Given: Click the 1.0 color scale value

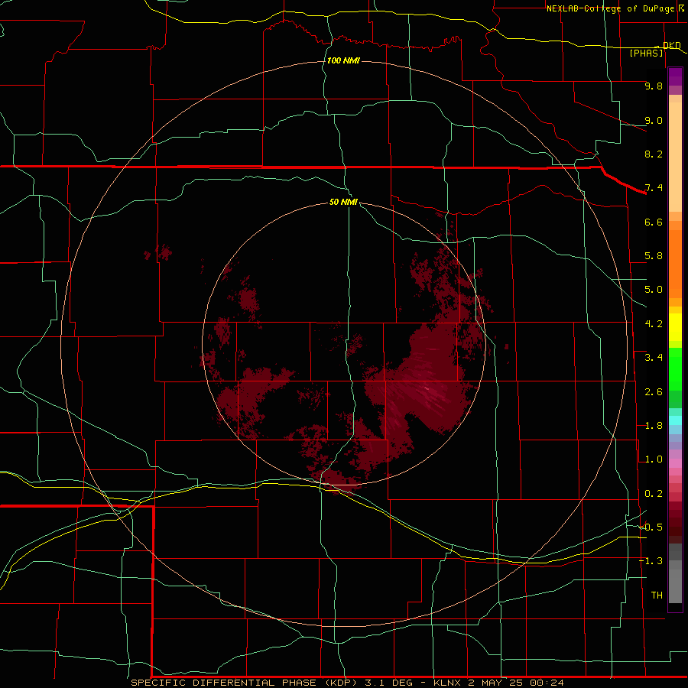Looking at the screenshot, I should [x=654, y=459].
